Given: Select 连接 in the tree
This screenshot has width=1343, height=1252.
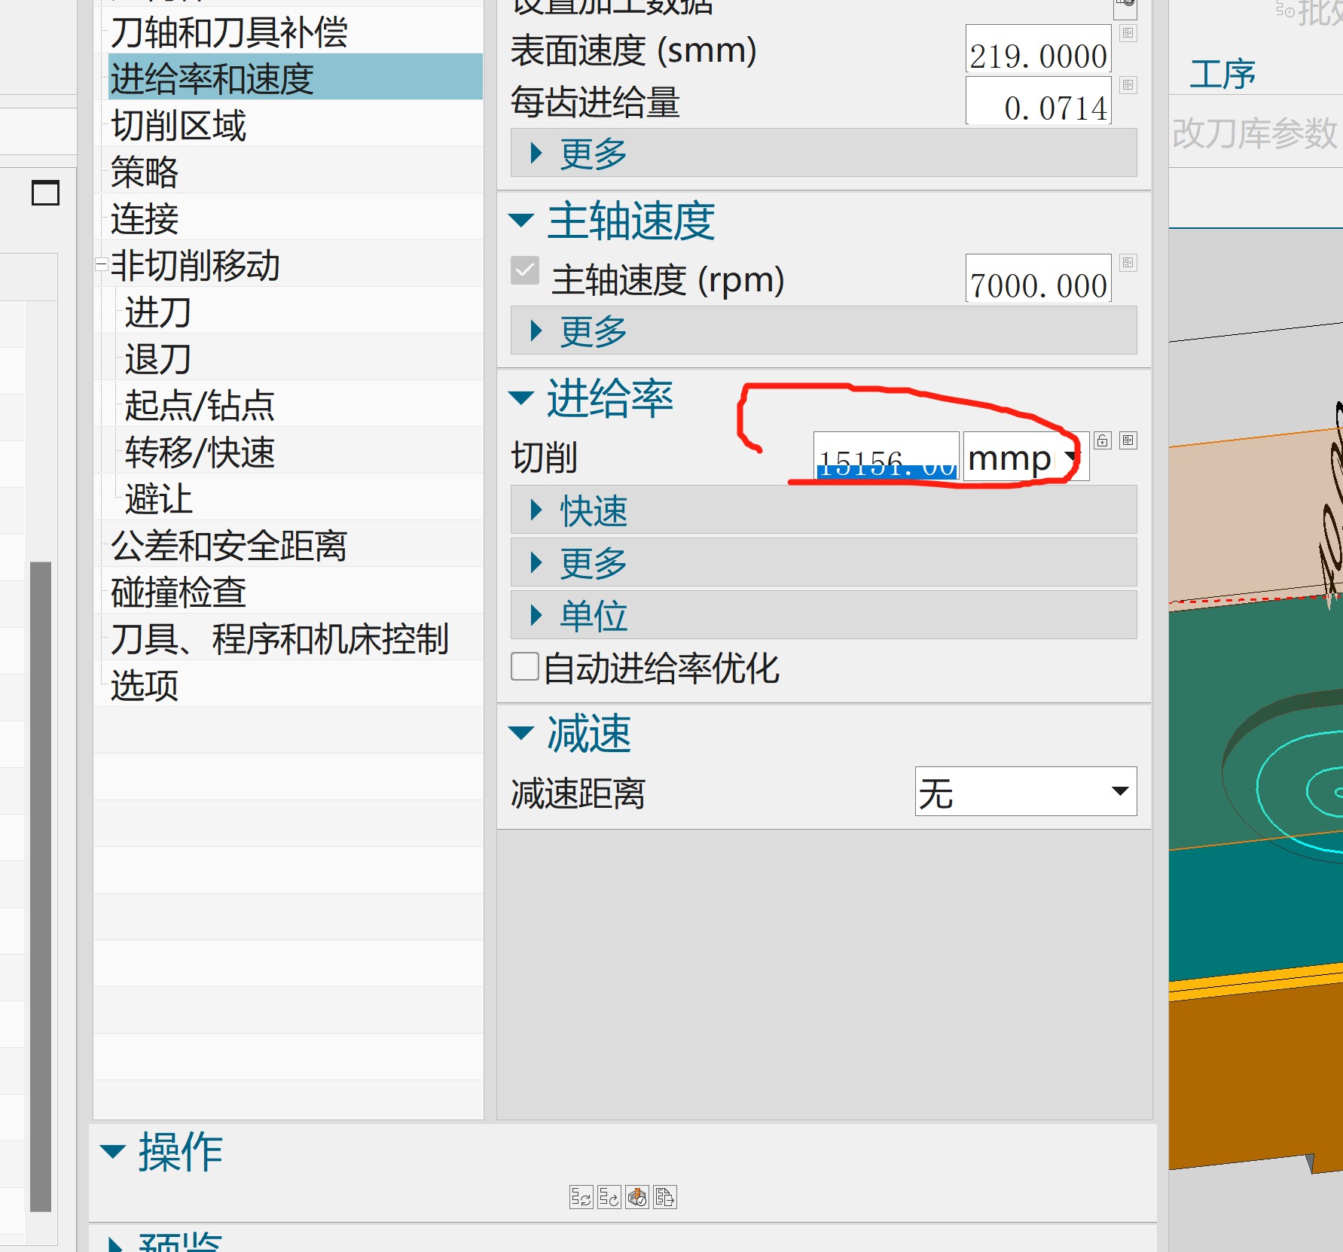Looking at the screenshot, I should click(145, 218).
